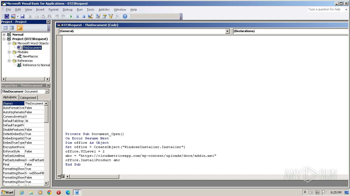
Task: Toggle Design Mode icon
Action: [90, 16]
